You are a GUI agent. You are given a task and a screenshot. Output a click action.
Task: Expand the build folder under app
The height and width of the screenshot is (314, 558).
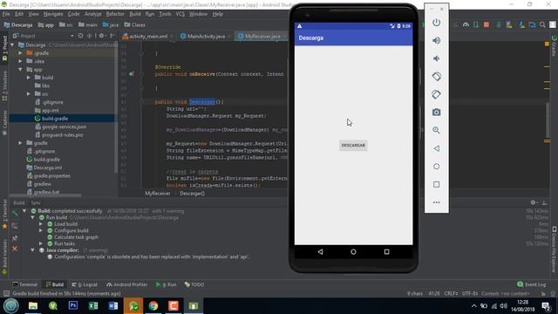pyautogui.click(x=29, y=78)
